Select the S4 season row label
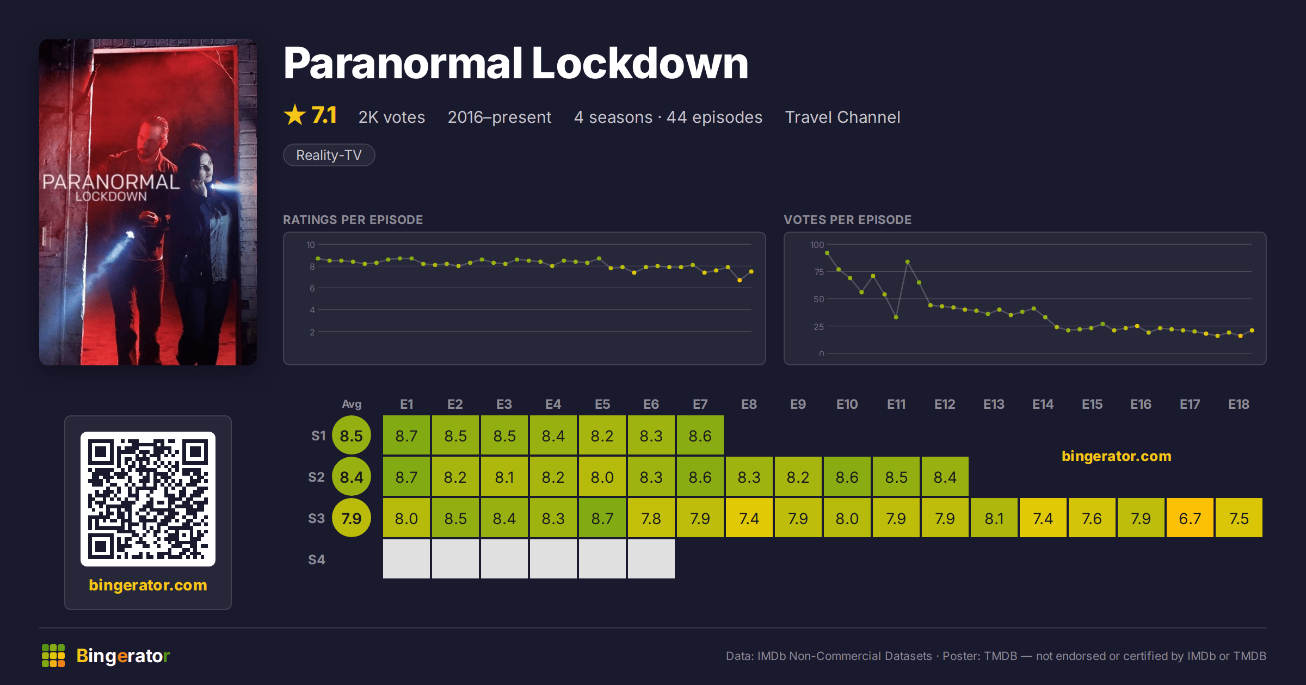The height and width of the screenshot is (685, 1306). tap(317, 559)
